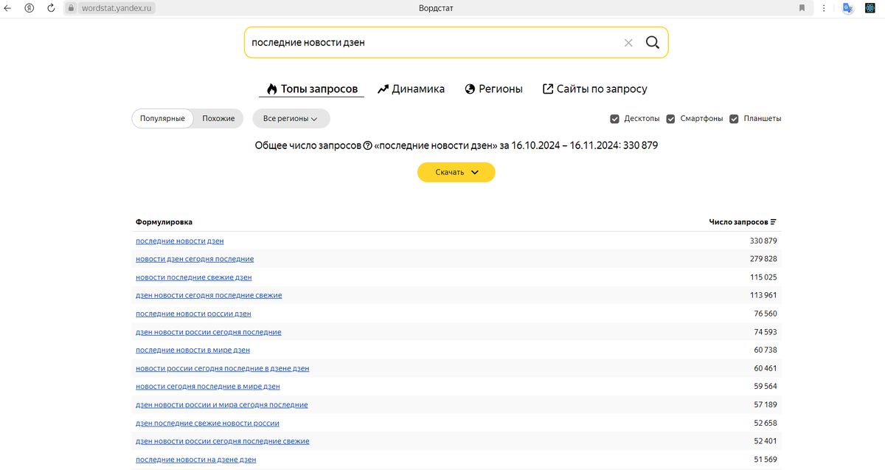
Task: Expand the Скачать download menu
Action: tap(456, 172)
